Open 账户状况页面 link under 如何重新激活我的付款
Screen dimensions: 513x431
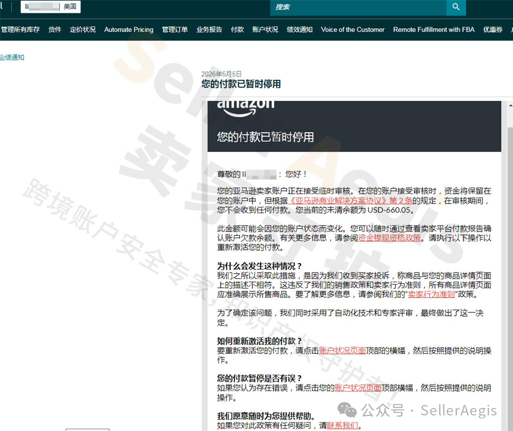[x=342, y=350]
